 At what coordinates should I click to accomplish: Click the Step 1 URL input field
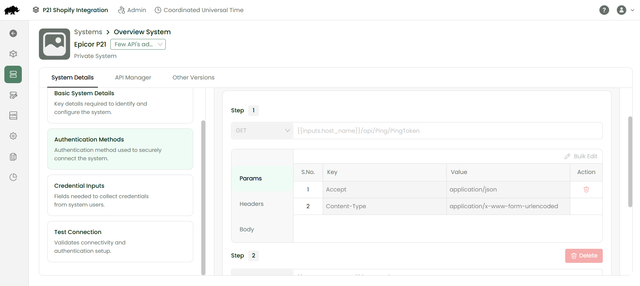tap(448, 130)
